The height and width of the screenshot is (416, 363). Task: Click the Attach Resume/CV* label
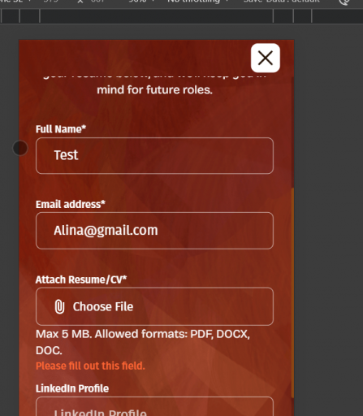[81, 279]
